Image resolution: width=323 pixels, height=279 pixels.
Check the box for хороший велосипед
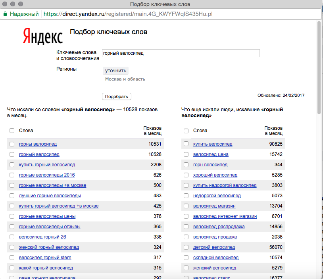coord(186,175)
